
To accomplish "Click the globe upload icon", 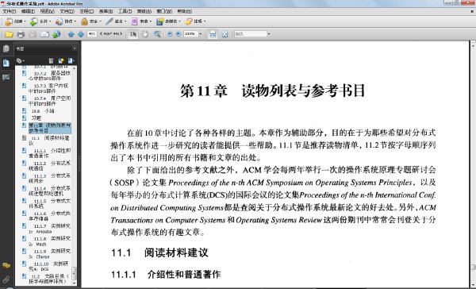I will click(x=56, y=34).
